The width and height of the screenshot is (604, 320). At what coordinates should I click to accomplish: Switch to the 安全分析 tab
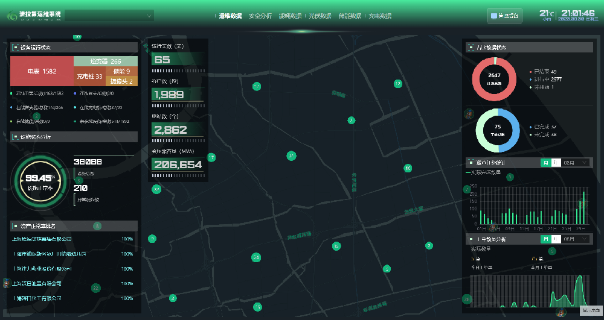tap(260, 16)
